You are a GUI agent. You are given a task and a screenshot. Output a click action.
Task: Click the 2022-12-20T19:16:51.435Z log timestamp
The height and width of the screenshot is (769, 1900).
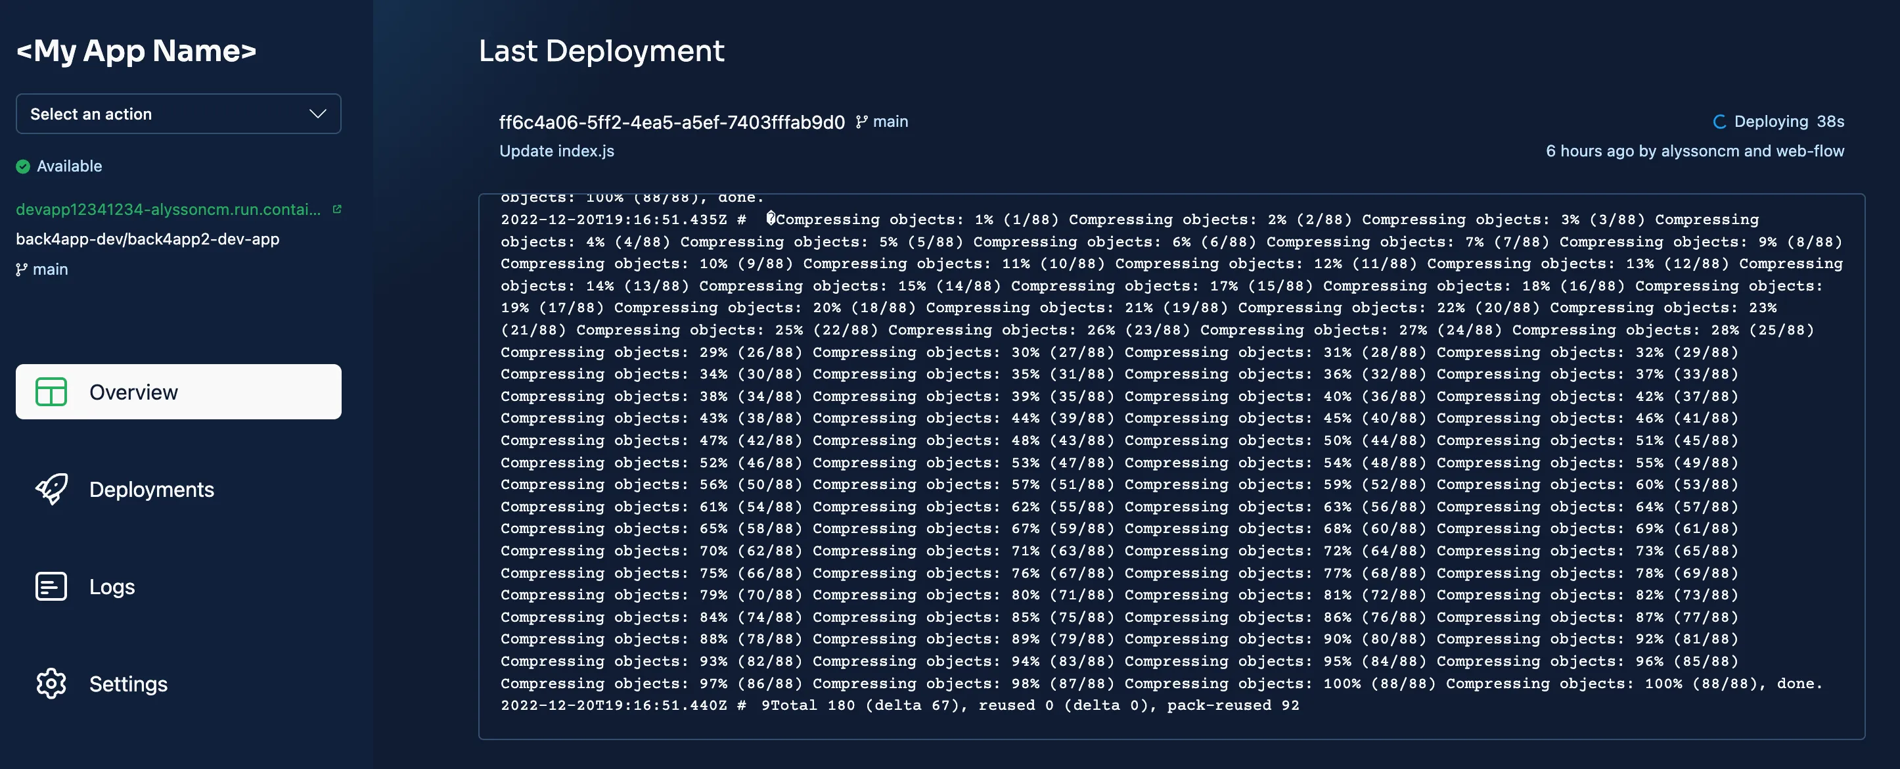point(614,219)
